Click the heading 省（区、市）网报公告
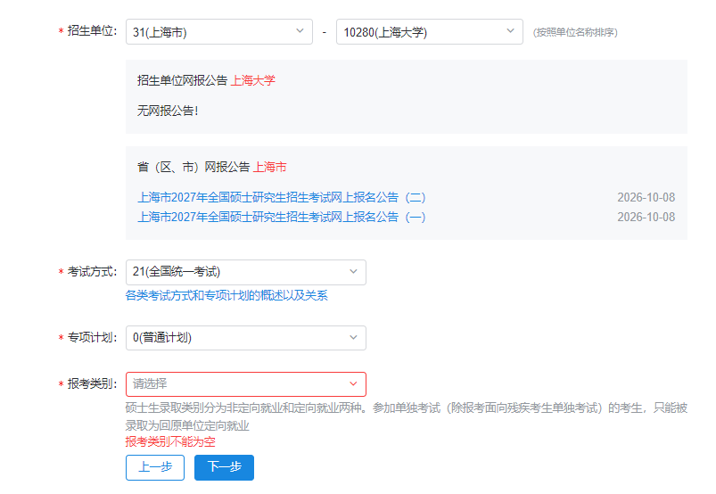Screen dimensions: 716x494 (x=193, y=167)
